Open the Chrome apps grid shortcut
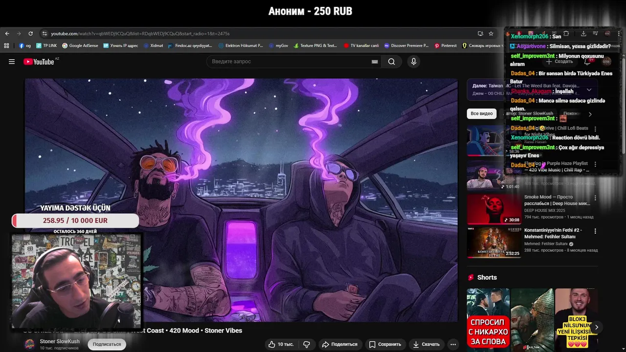The image size is (626, 352). tap(6, 45)
